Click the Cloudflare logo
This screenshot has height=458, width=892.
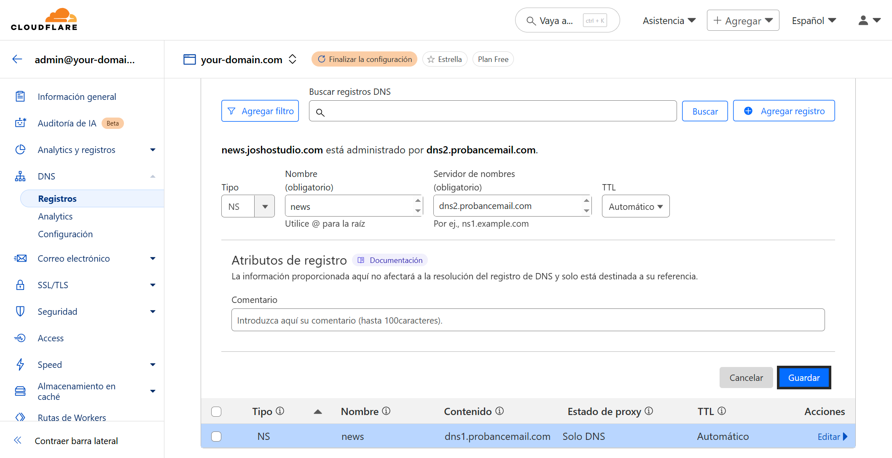(x=44, y=19)
